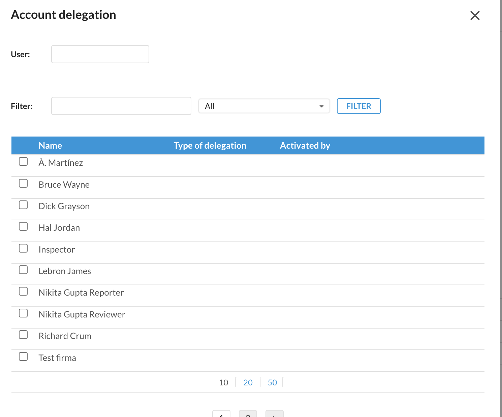Select the Bruce Wayne checkbox
Screen dimensions: 502x417
pos(23,184)
